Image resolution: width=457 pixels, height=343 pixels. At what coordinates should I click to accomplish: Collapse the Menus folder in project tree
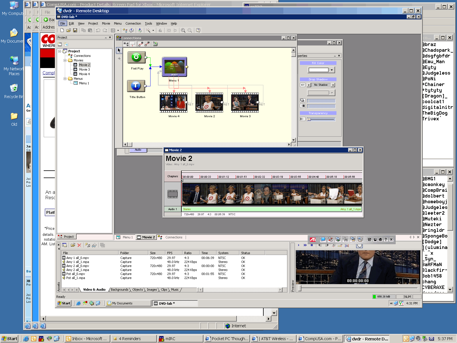[65, 79]
